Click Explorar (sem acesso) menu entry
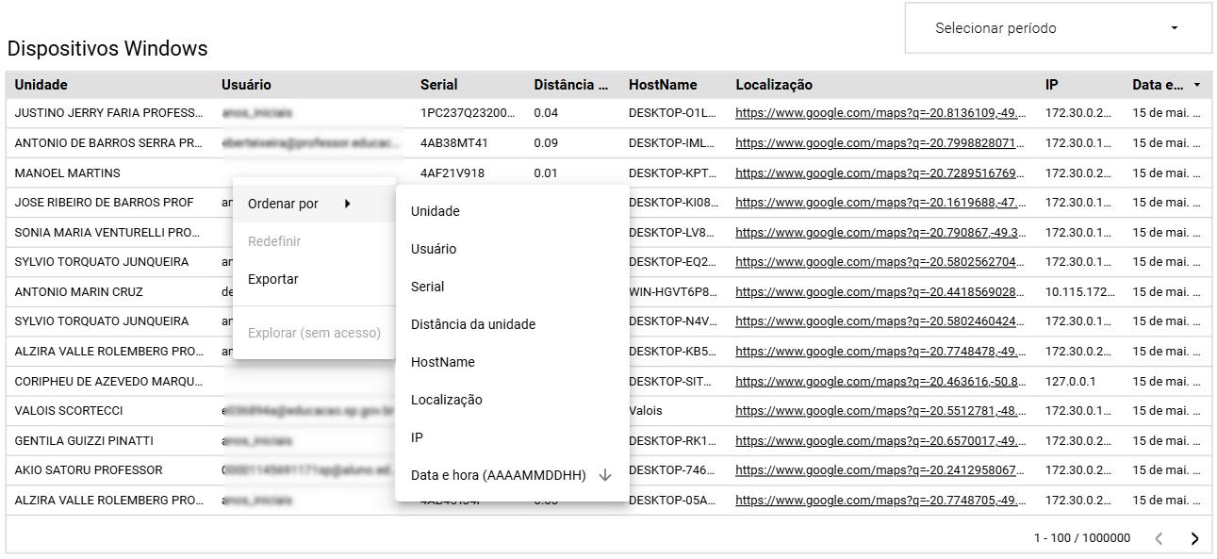This screenshot has height=559, width=1217. pos(314,333)
